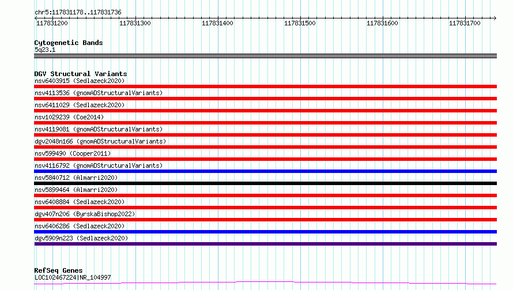Image resolution: width=513 pixels, height=290 pixels.
Task: Select the nsv4119081 (gnomADStructuralVariants) label
Action: coord(99,129)
